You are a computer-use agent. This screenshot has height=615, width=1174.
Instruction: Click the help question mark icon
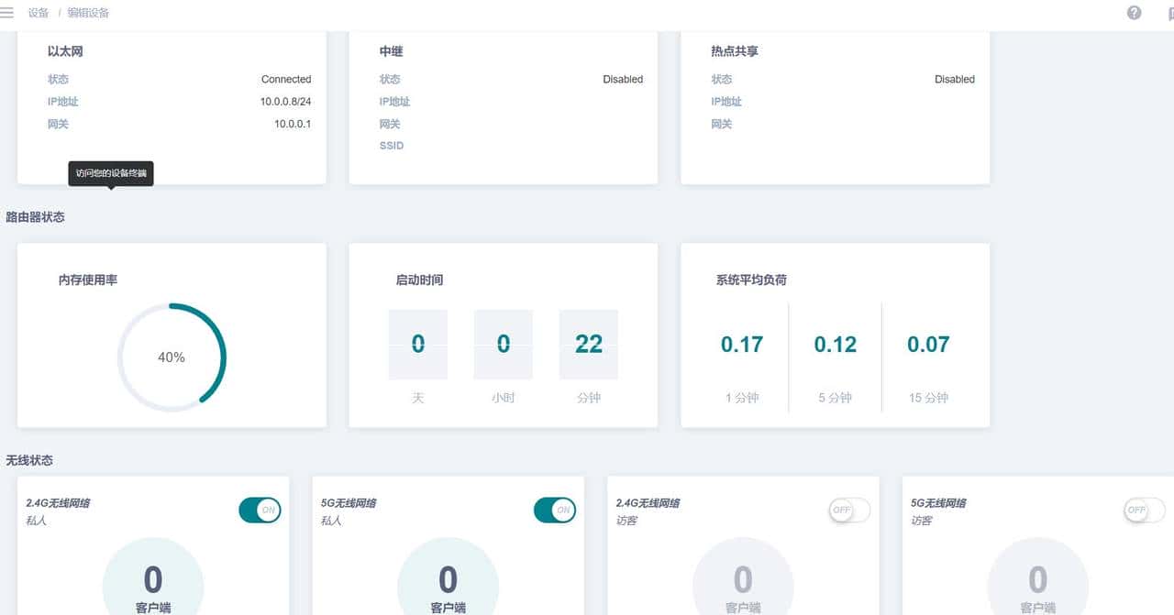click(x=1135, y=13)
